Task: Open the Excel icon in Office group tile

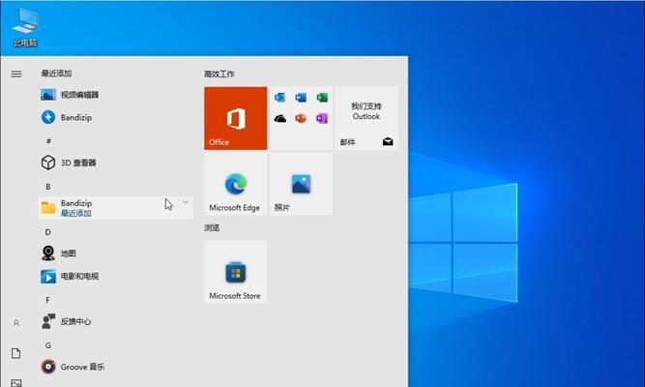Action: point(322,98)
